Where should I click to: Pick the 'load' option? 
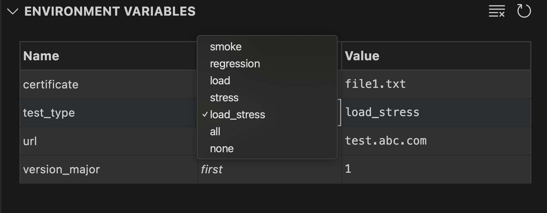[x=220, y=81]
